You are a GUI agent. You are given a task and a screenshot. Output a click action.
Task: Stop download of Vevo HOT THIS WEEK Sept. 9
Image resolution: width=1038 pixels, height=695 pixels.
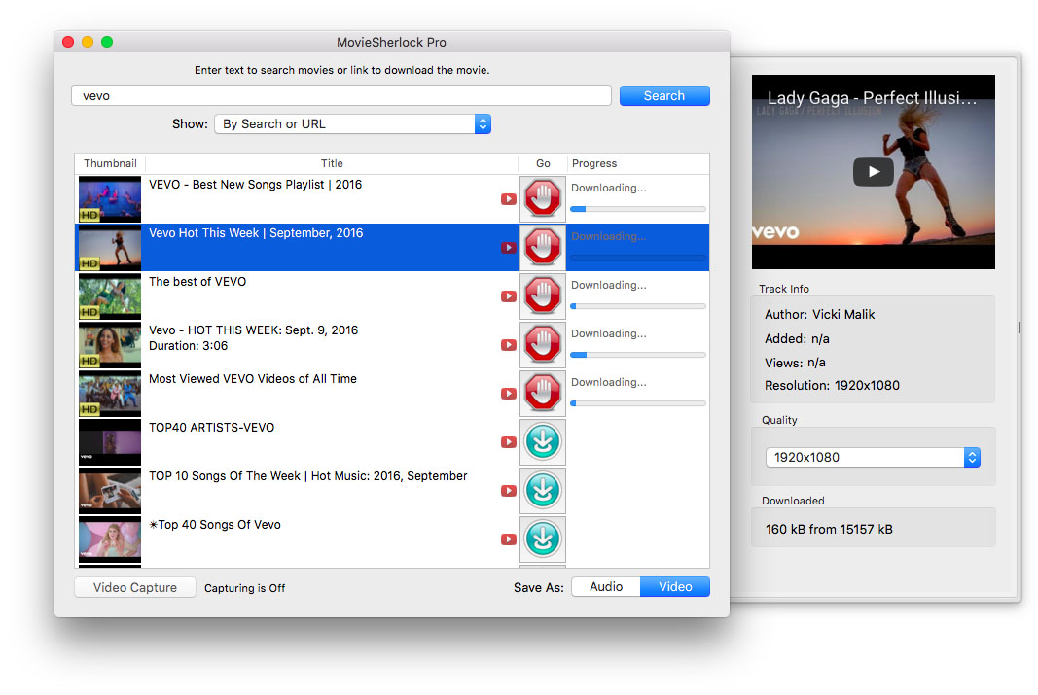543,344
